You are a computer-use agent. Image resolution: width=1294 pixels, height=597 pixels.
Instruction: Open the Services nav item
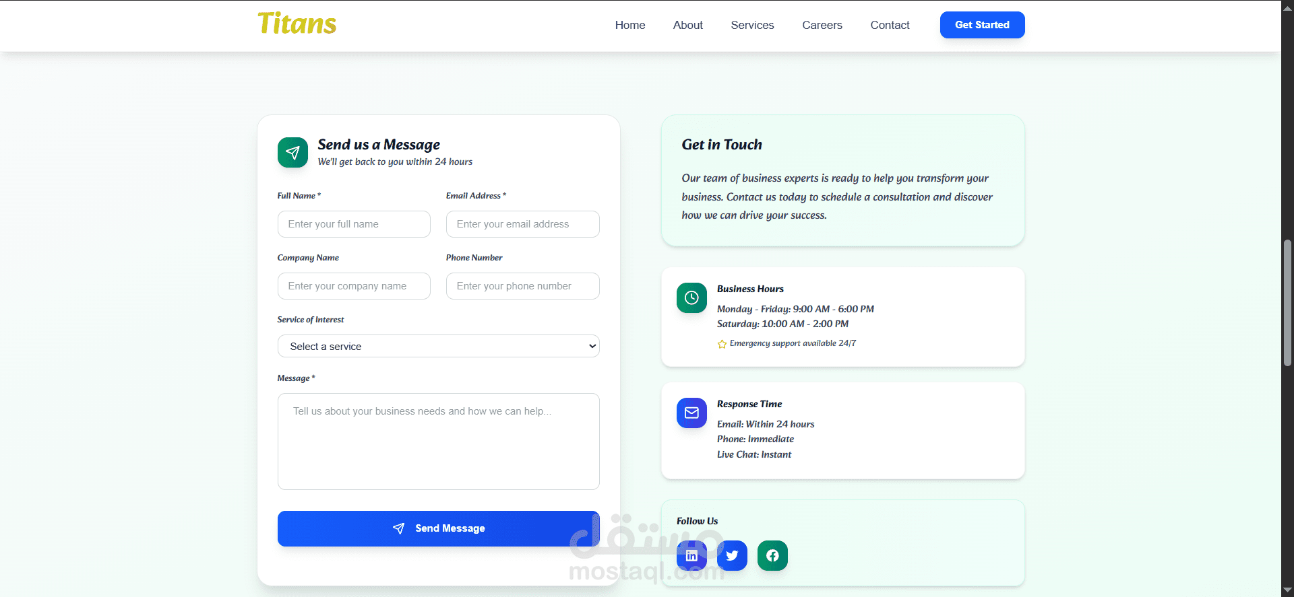(x=752, y=25)
